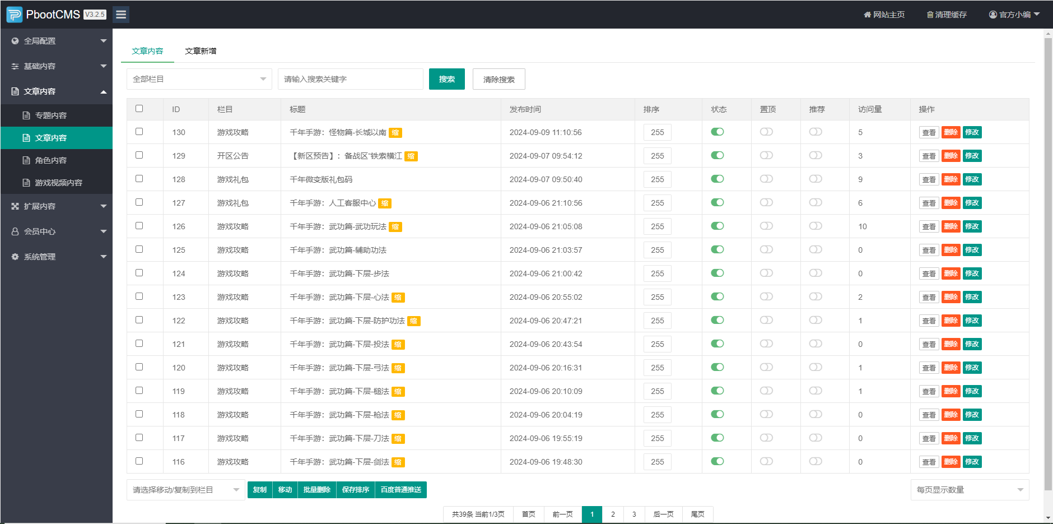Click 查看 for article ID 122
The height and width of the screenshot is (524, 1053).
point(929,321)
